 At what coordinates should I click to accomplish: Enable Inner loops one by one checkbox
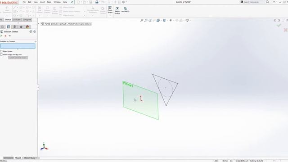(x=1, y=54)
